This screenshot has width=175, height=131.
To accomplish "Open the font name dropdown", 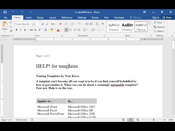I will [31, 24].
